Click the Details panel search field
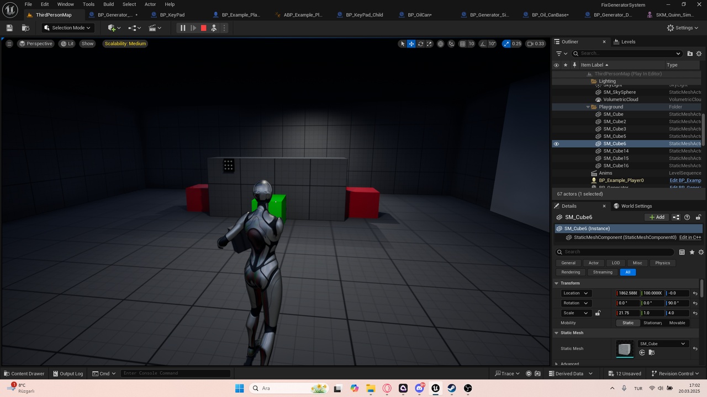The image size is (707, 397). coord(615,252)
